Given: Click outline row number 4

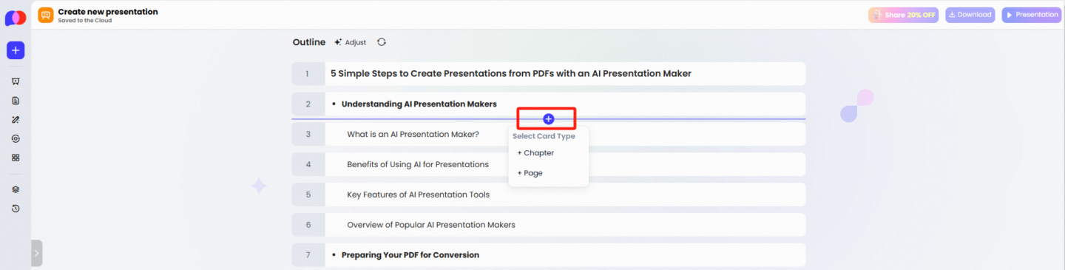Looking at the screenshot, I should 308,164.
